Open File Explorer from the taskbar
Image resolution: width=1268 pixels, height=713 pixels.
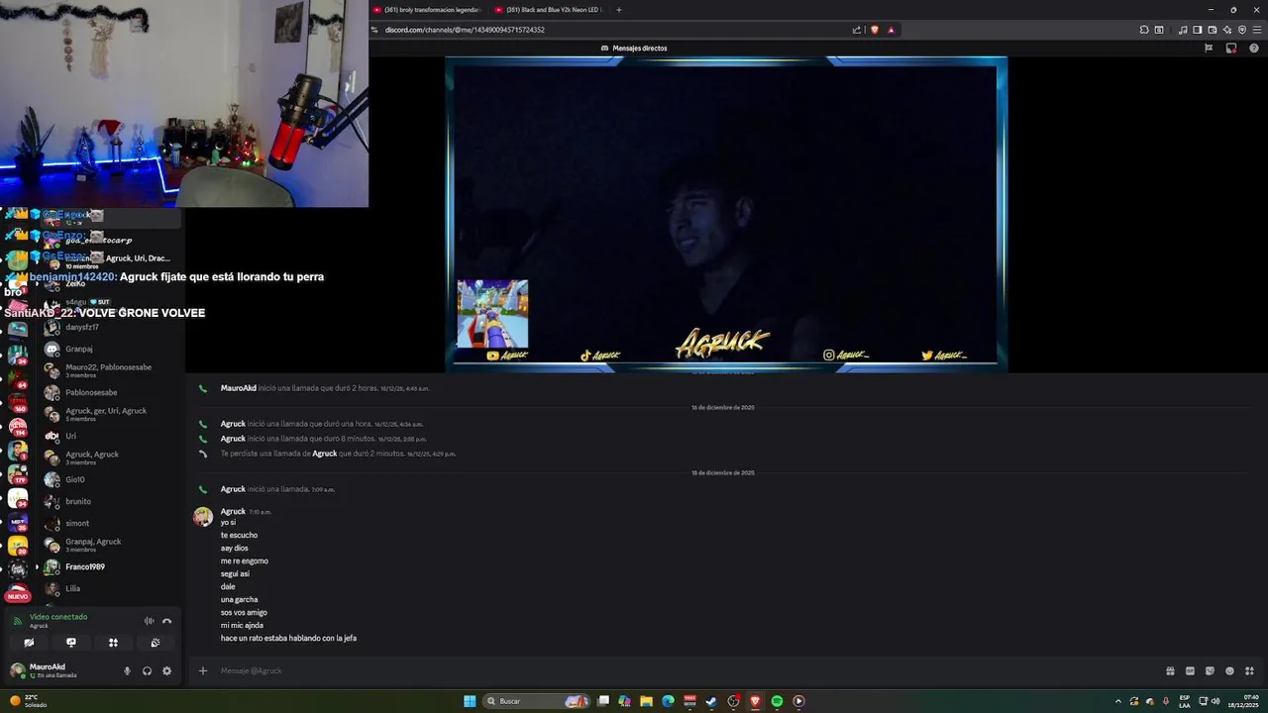pos(646,701)
